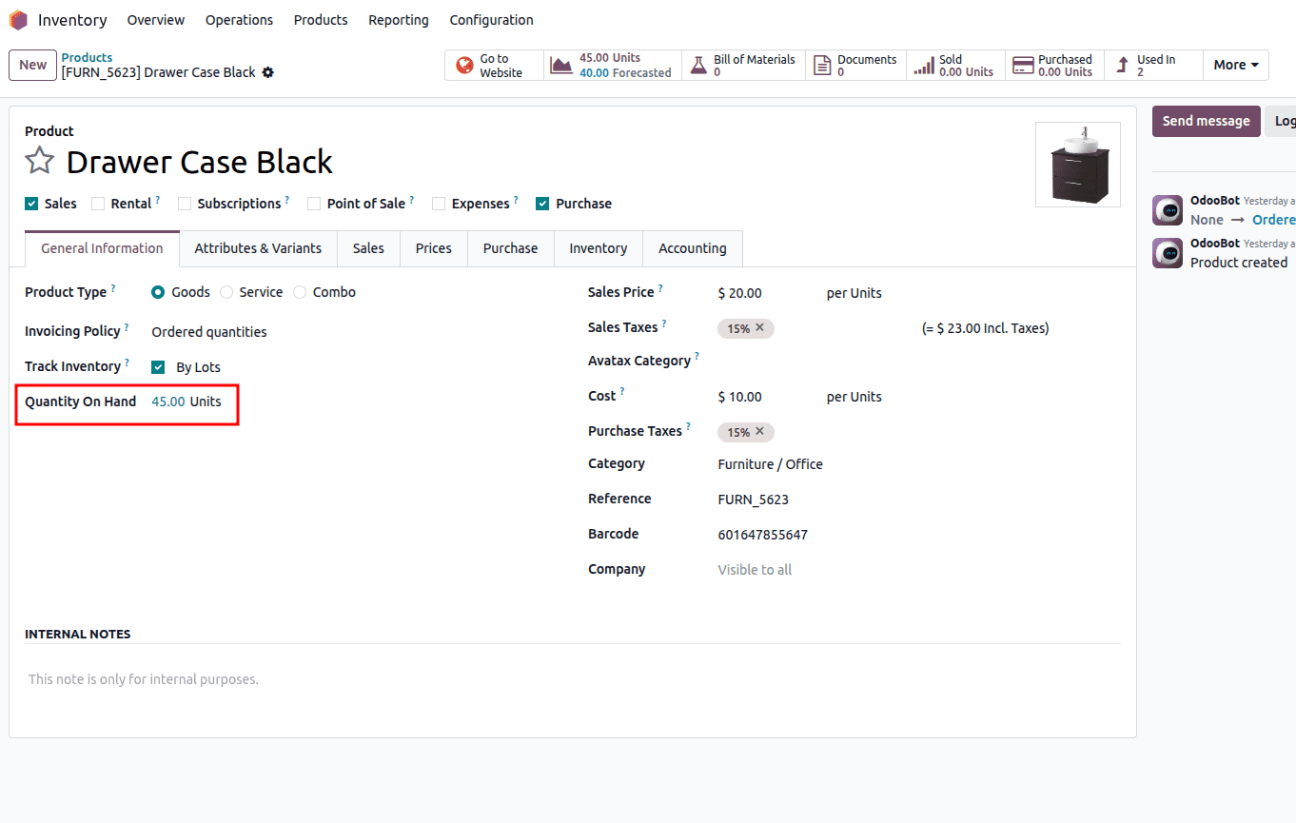
Task: Expand the More smart buttons dropdown
Action: (1236, 65)
